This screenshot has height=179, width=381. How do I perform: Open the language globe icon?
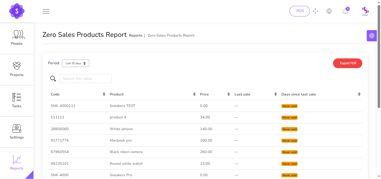[329, 11]
